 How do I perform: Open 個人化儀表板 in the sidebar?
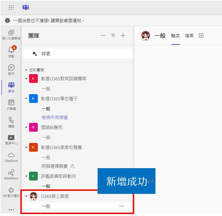(11, 35)
